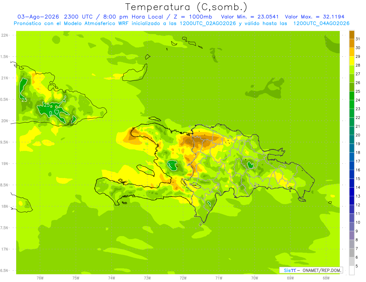The height and width of the screenshot is (282, 366).
Task: Pick the orange swatch between 30 and 31
Action: [352, 43]
